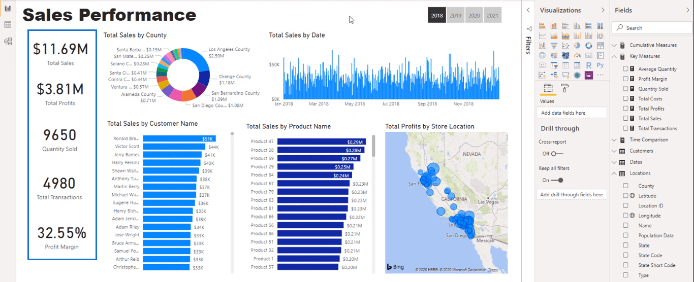This screenshot has height=282, width=694.
Task: Collapse the Visualizations pane chevron
Action: [603, 10]
